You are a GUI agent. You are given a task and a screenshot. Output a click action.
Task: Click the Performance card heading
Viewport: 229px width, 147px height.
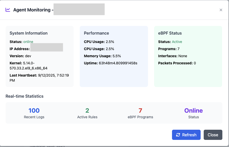96,33
